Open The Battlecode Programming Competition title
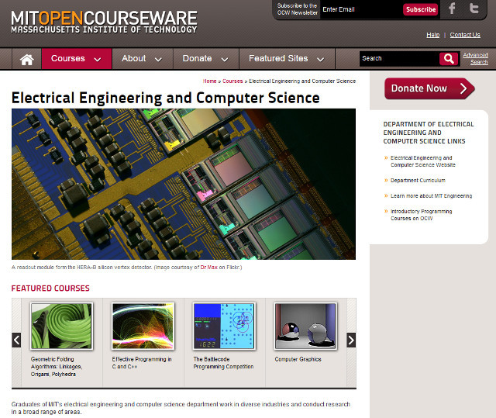 point(223,363)
